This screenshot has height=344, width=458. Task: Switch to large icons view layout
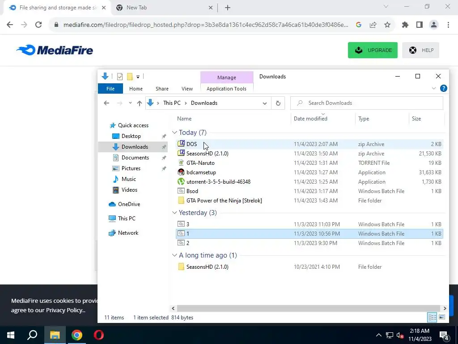(442, 317)
